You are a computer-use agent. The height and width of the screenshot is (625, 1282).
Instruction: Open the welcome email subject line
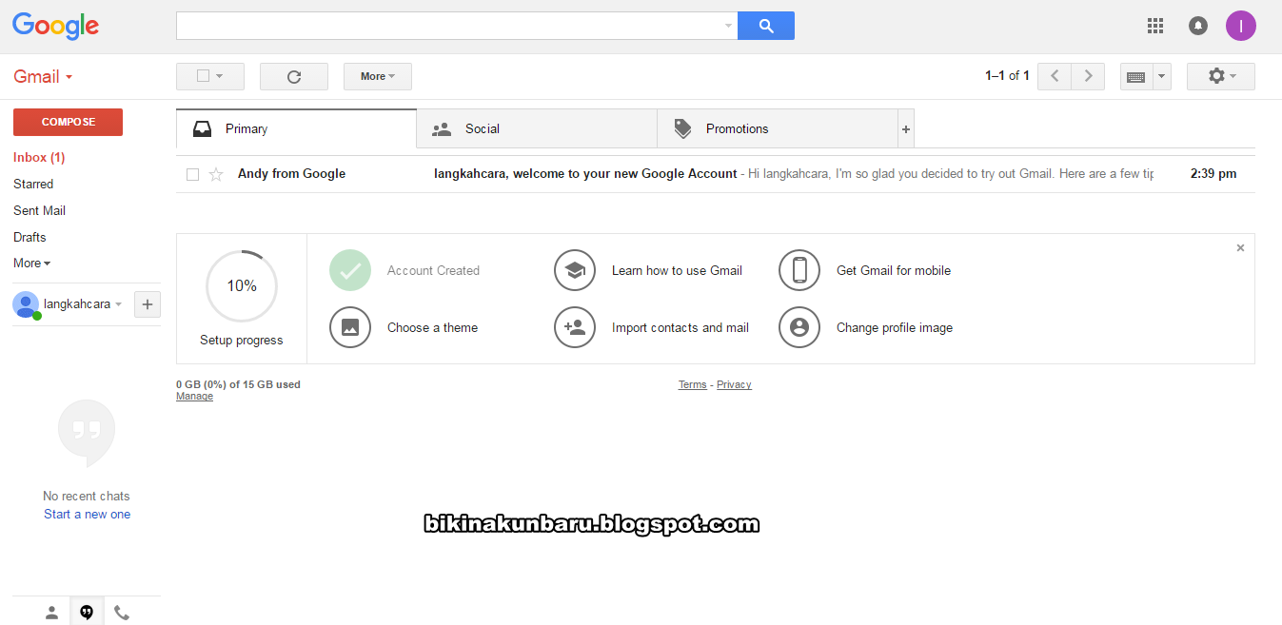click(x=585, y=174)
